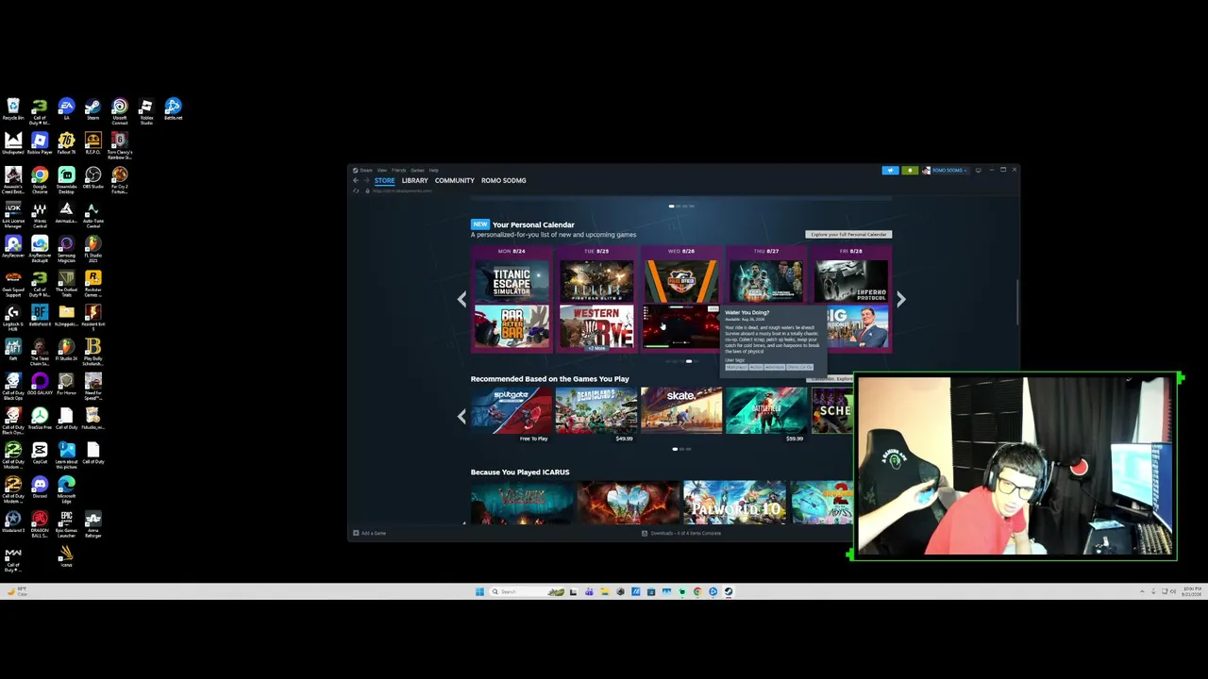Open the Western Rye game thumbnail
This screenshot has width=1208, height=679.
596,325
